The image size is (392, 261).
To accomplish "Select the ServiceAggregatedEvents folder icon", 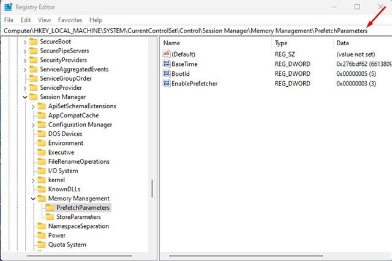I will 33,69.
